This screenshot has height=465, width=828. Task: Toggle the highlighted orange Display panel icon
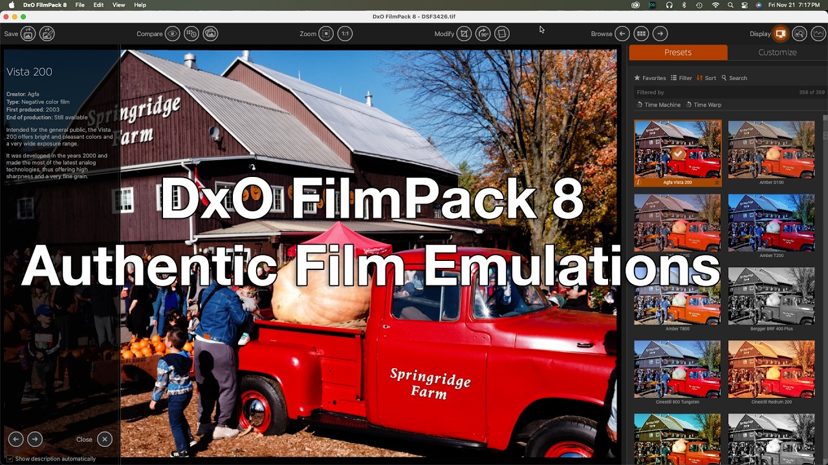(781, 34)
